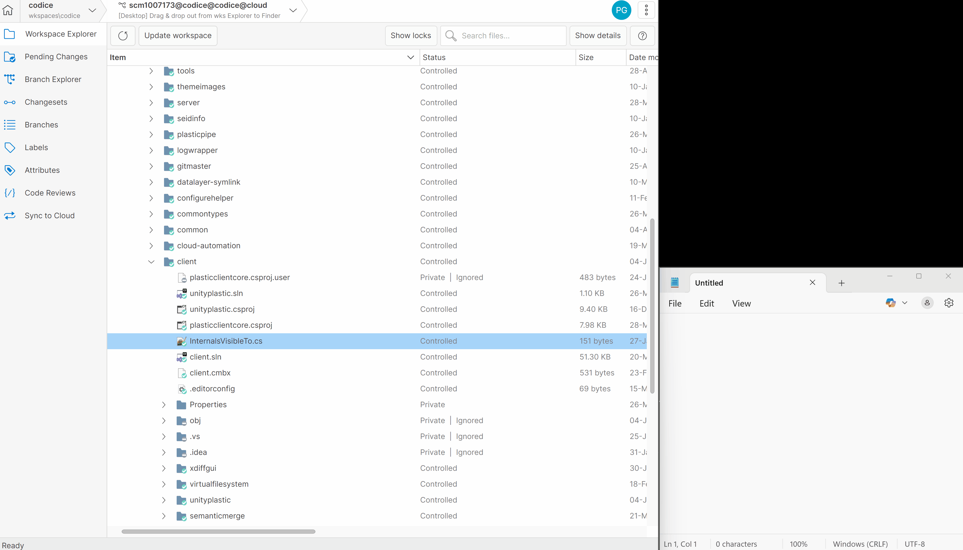The height and width of the screenshot is (550, 963).
Task: Open the Branch Explorer
Action: point(53,79)
